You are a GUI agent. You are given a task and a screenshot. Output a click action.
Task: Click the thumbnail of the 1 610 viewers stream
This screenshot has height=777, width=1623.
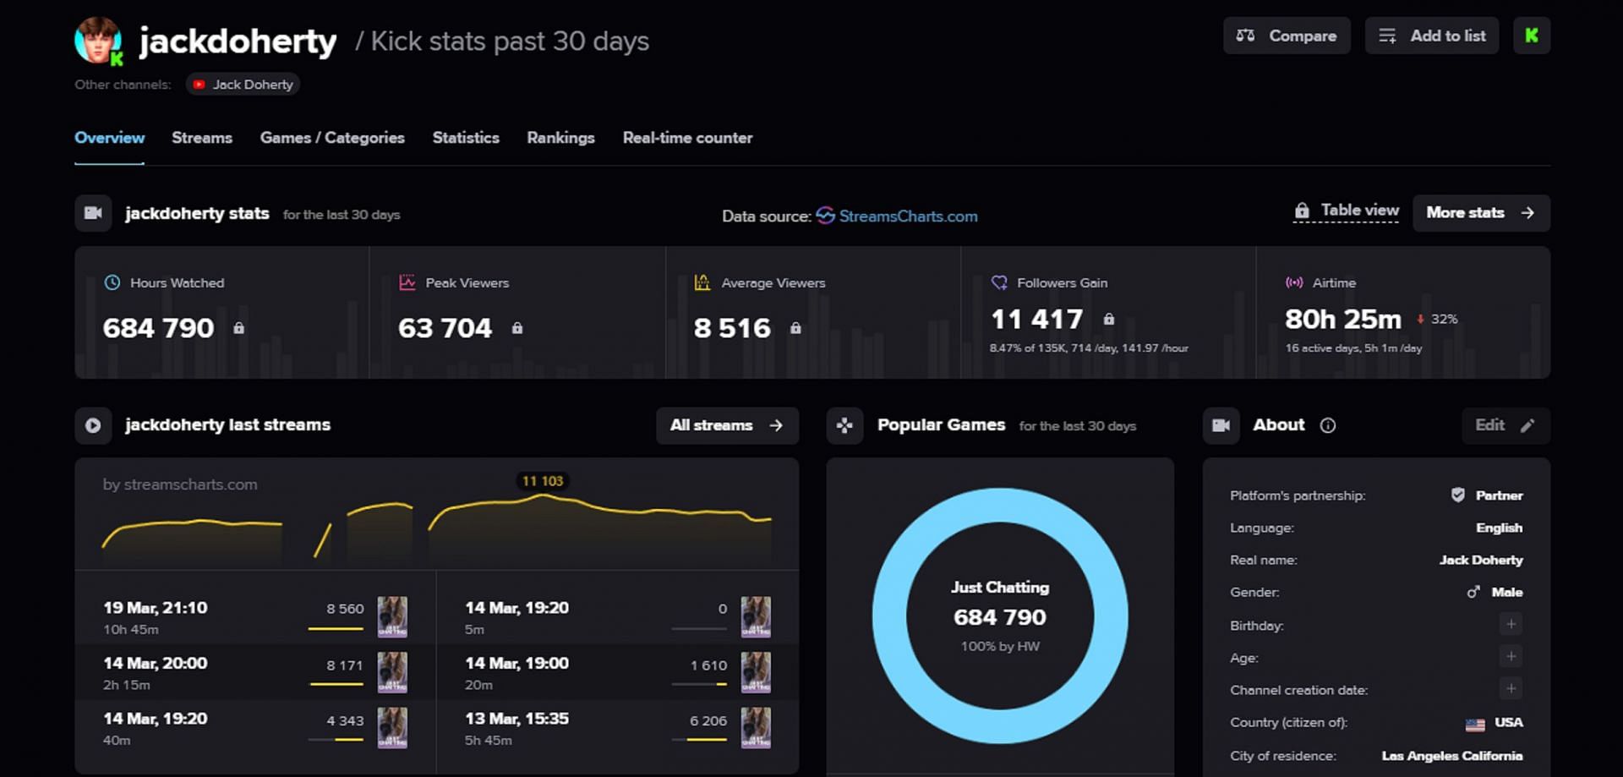[756, 672]
